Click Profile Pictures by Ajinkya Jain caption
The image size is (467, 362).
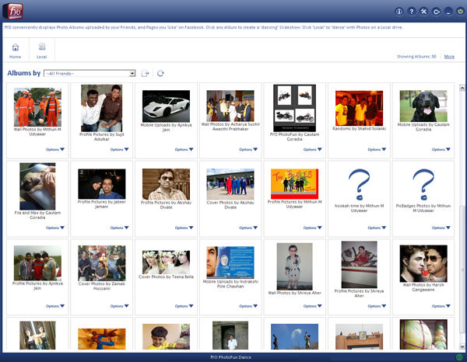tap(37, 286)
